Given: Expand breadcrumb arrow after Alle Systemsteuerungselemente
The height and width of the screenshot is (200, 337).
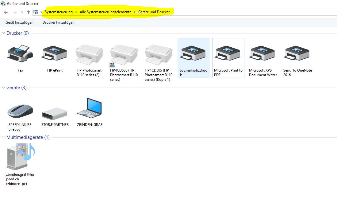Looking at the screenshot, I should [x=135, y=12].
